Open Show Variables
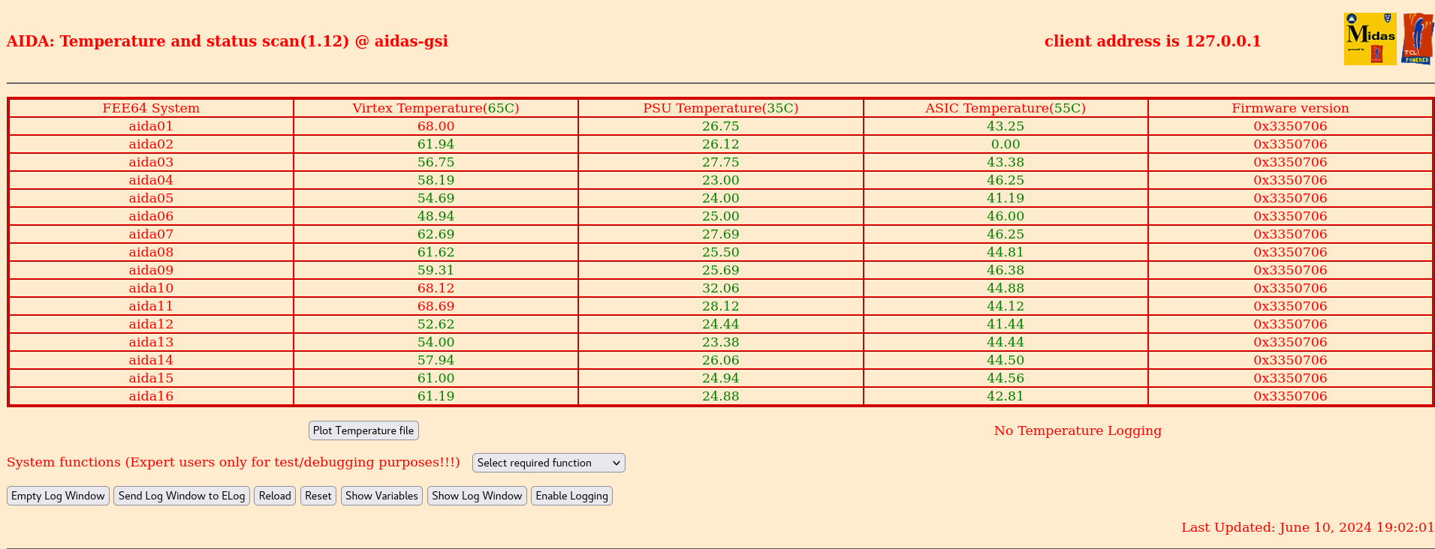 [x=381, y=496]
